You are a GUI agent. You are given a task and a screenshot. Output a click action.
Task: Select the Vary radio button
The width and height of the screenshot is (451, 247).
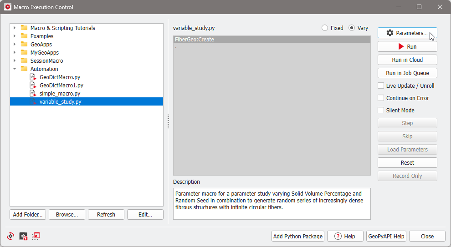[x=352, y=28]
